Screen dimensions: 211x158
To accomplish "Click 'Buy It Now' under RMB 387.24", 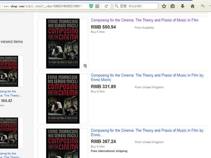I will tap(98, 147).
